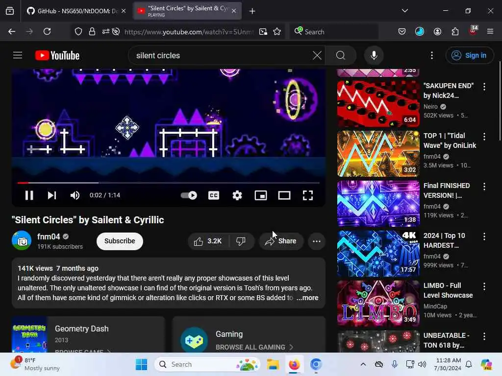Toggle closed captions
The height and width of the screenshot is (376, 502).
point(214,195)
